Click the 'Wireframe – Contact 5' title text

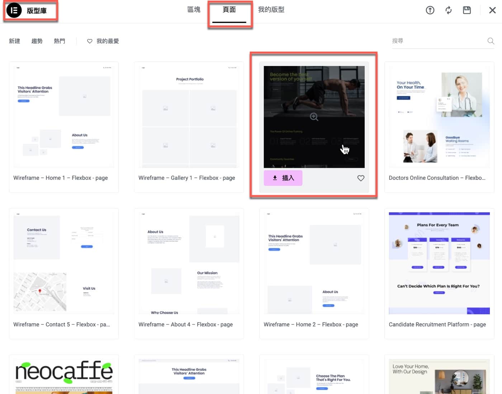(62, 325)
